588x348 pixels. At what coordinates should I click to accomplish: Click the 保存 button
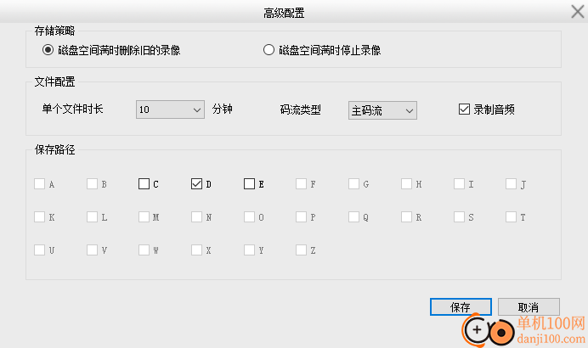[461, 307]
